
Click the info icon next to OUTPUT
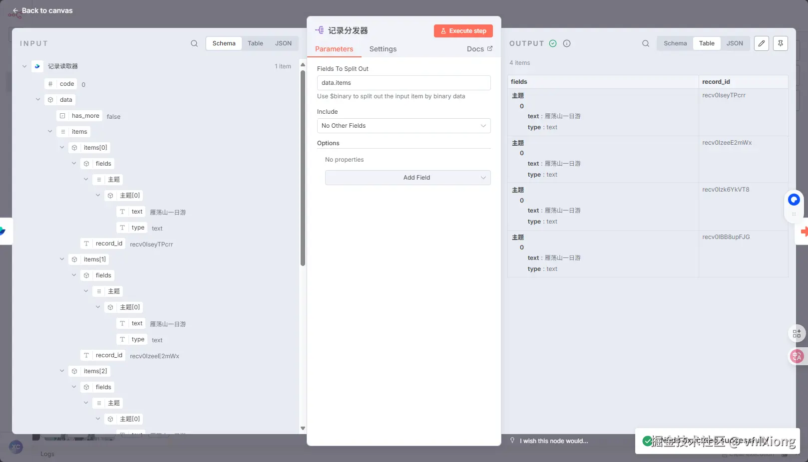click(x=567, y=43)
